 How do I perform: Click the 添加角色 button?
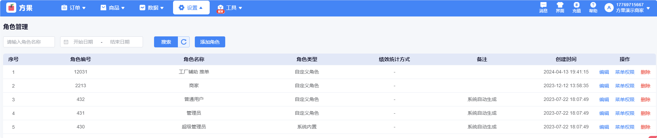210,42
